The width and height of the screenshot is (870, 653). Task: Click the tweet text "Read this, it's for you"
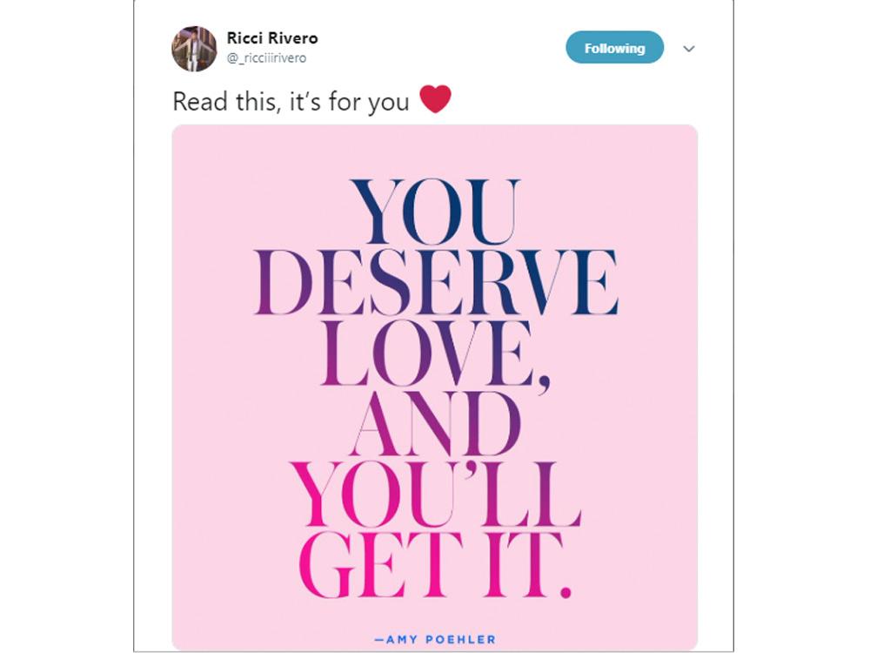click(x=291, y=102)
